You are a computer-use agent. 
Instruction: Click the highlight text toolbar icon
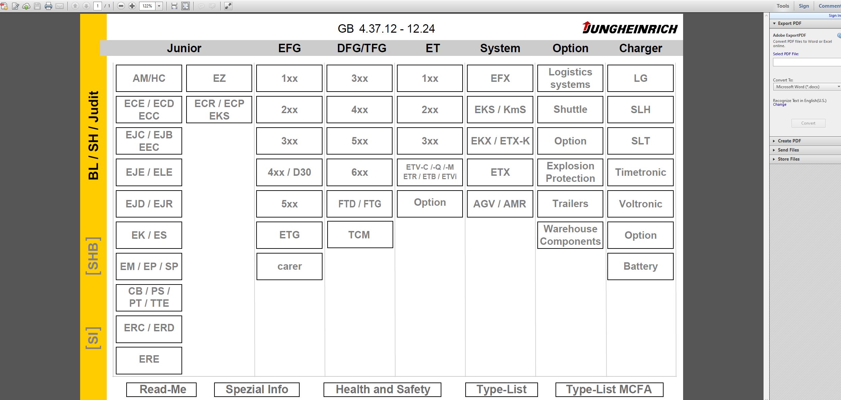tap(212, 6)
